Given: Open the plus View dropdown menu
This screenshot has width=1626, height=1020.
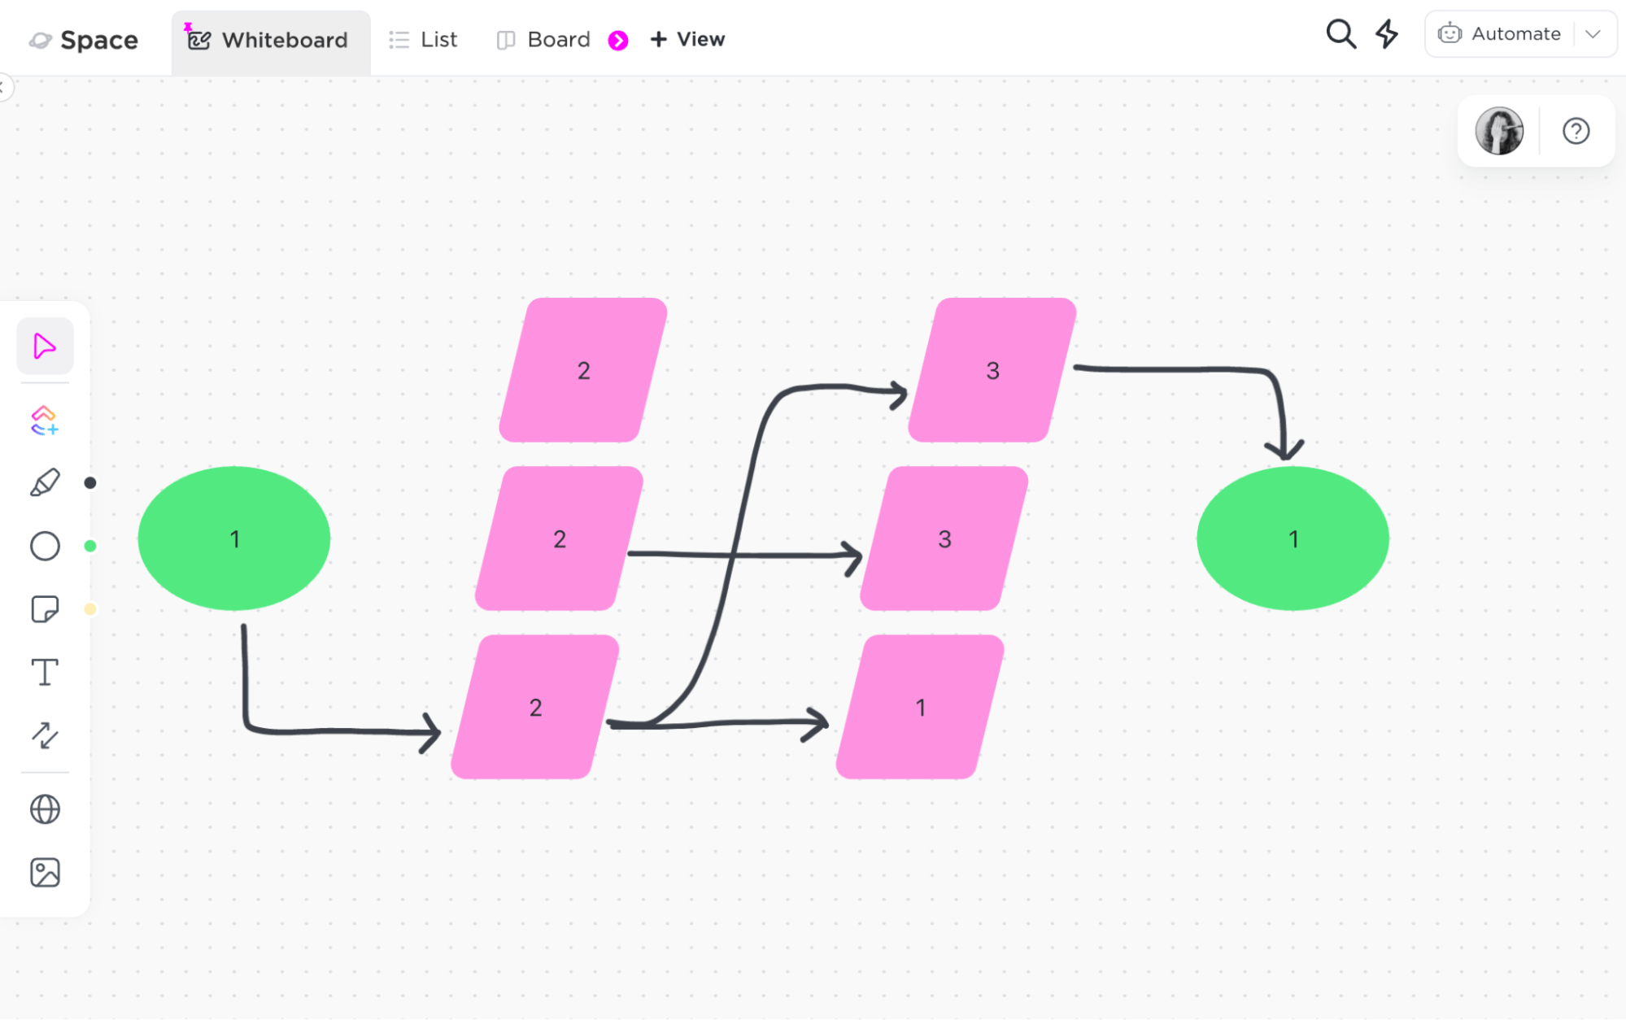Looking at the screenshot, I should click(688, 39).
